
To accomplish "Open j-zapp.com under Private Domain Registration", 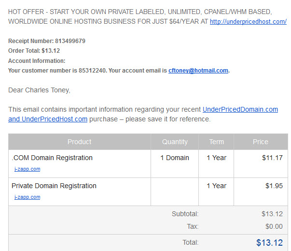I will point(28,197).
